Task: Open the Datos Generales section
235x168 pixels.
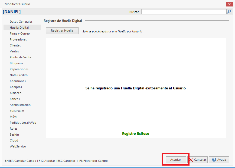Action: pyautogui.click(x=21, y=22)
